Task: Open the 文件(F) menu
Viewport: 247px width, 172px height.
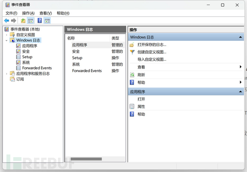Action: click(11, 13)
